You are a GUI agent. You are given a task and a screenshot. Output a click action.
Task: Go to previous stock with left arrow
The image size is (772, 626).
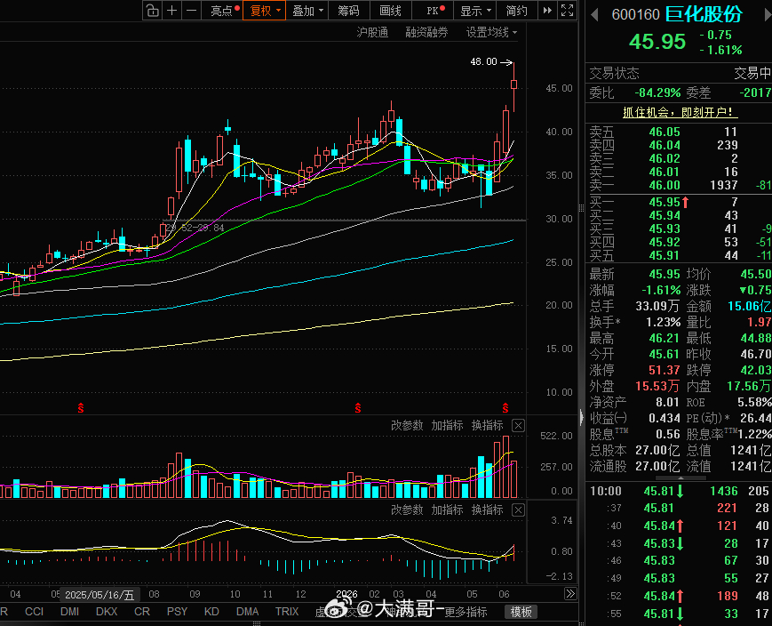(x=594, y=15)
